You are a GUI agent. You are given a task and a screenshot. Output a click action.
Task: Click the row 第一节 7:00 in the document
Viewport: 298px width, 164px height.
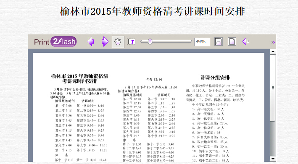pos(63,106)
